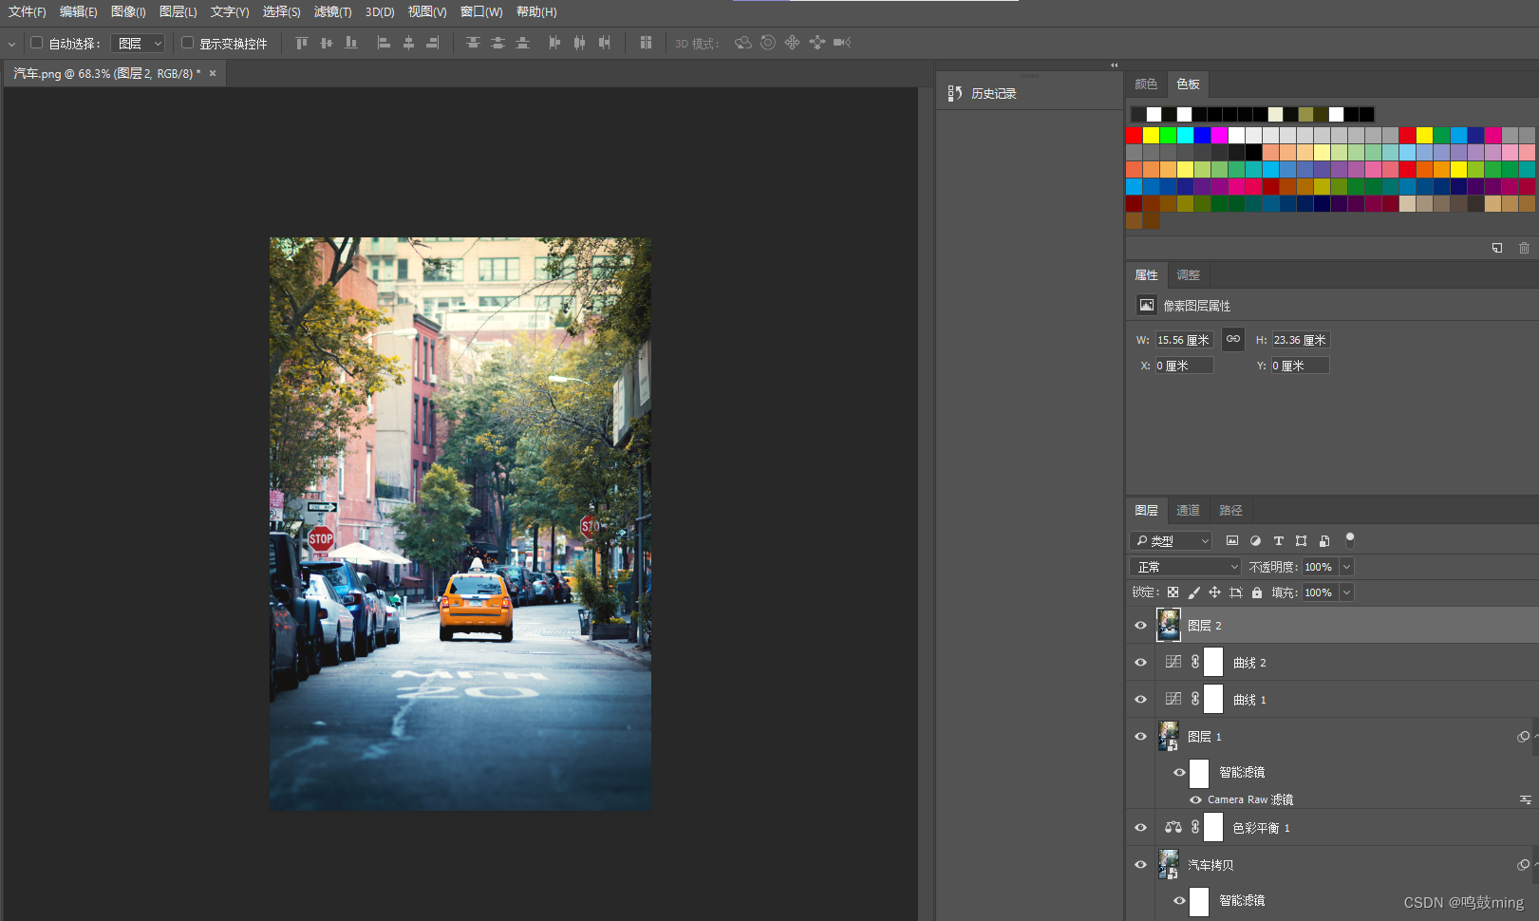The height and width of the screenshot is (921, 1539).
Task: Click the W width field 15.56 厘米
Action: click(1184, 340)
